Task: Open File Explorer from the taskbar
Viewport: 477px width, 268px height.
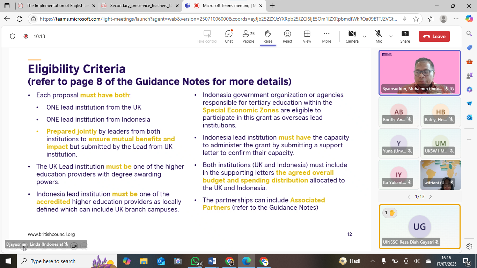Action: [144, 261]
